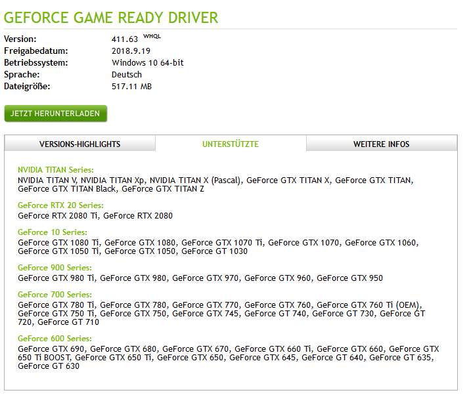The height and width of the screenshot is (401, 471).
Task: Click GeForce GT 635 text
Action: [400, 358]
